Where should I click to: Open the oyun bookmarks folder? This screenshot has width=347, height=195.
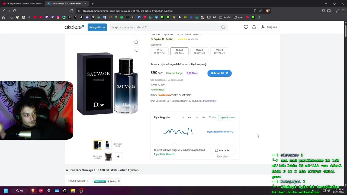coord(238,17)
